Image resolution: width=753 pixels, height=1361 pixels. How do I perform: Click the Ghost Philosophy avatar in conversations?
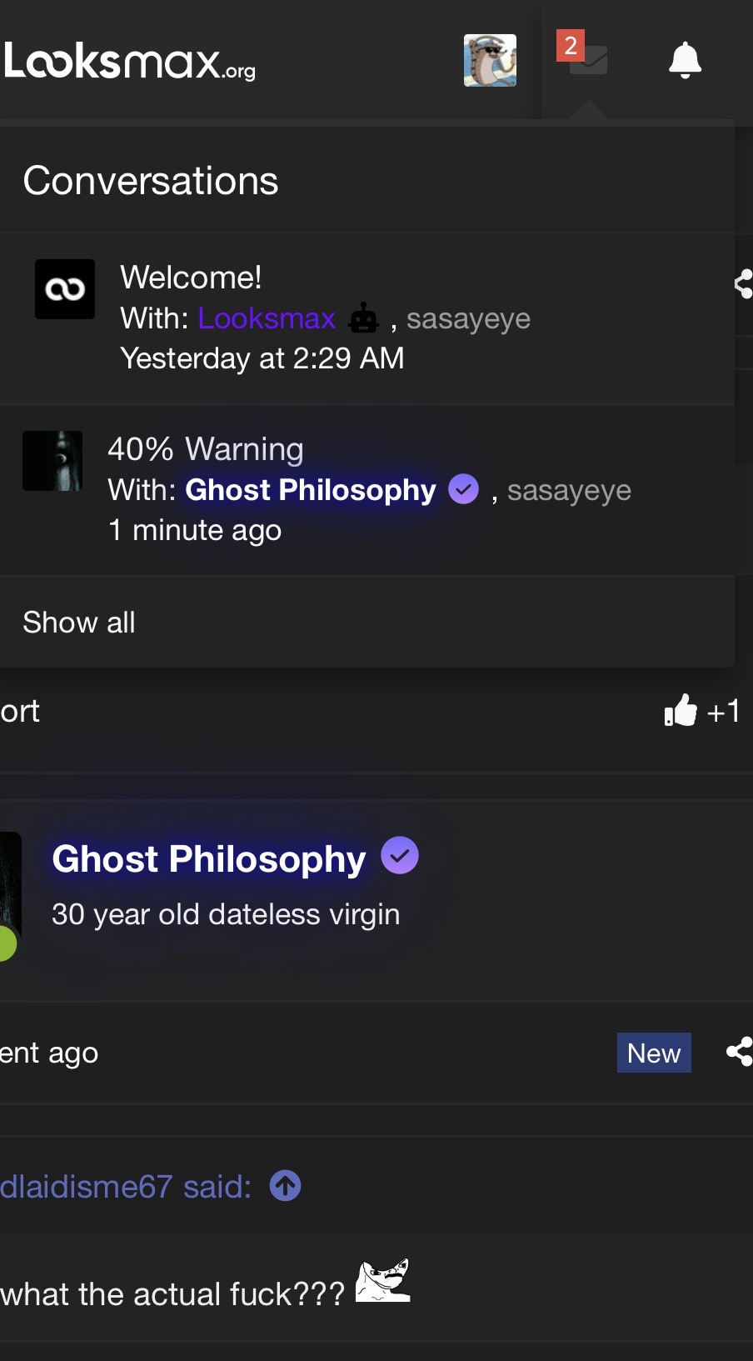52,461
